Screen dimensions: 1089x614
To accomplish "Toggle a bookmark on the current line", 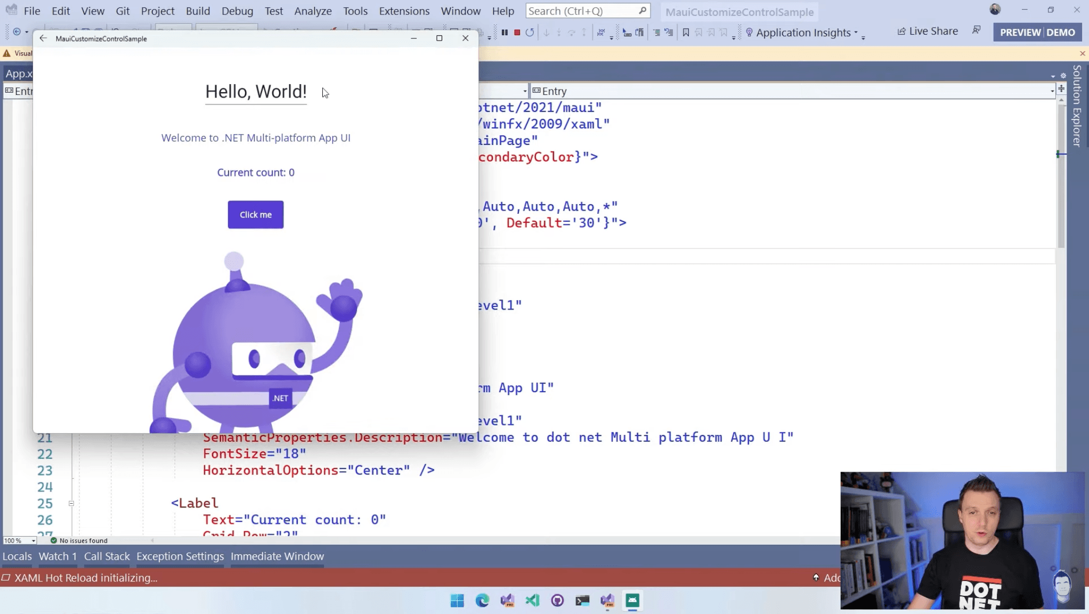I will point(686,33).
